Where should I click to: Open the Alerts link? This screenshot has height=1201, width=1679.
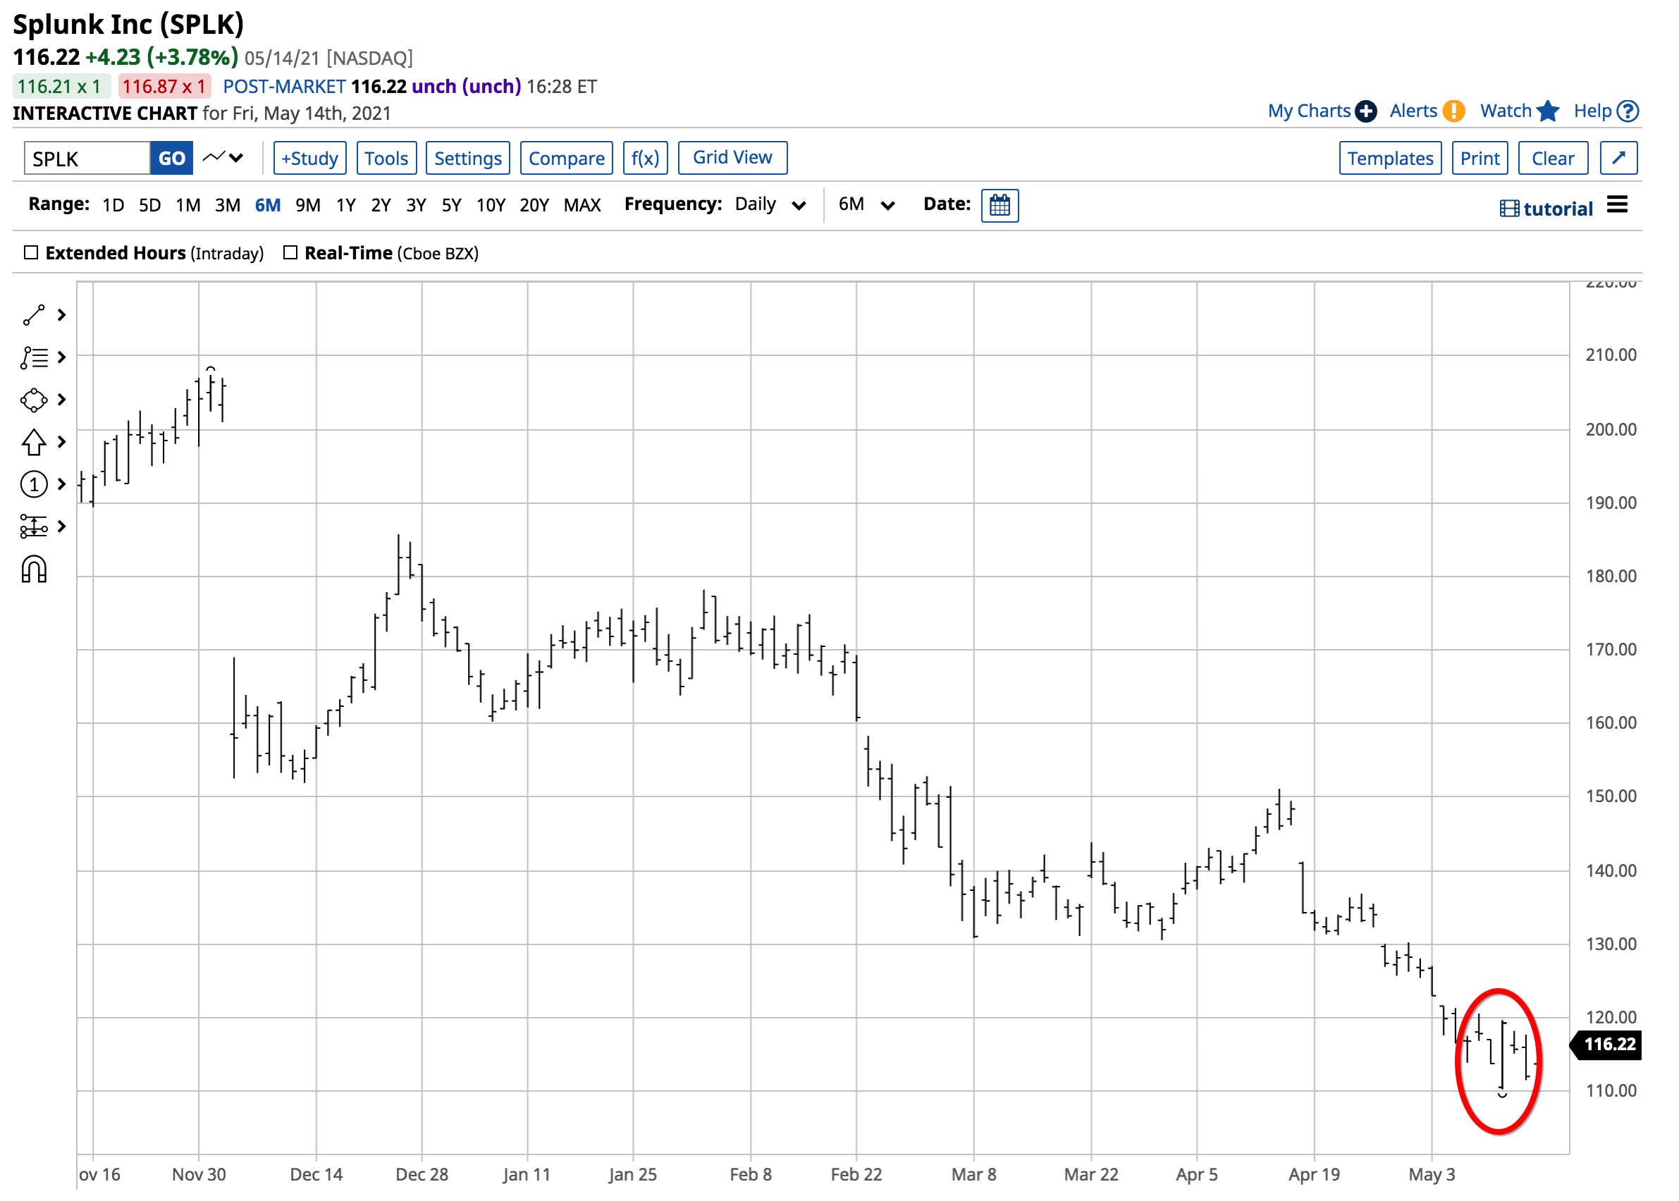point(1413,111)
